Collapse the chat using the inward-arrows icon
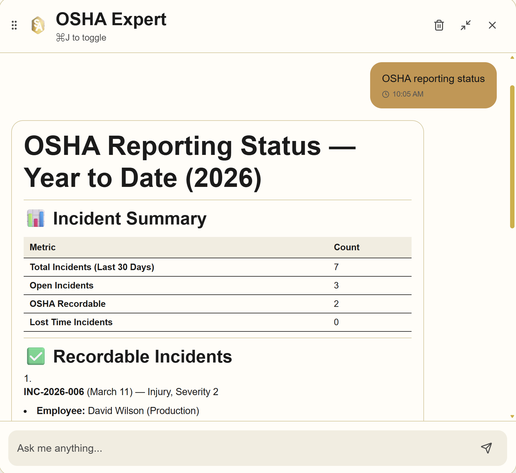 click(466, 26)
